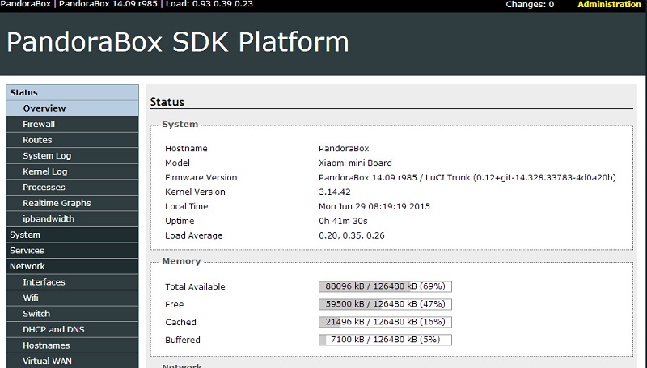Open the Virtual WAN page
The height and width of the screenshot is (368, 647).
(x=72, y=361)
